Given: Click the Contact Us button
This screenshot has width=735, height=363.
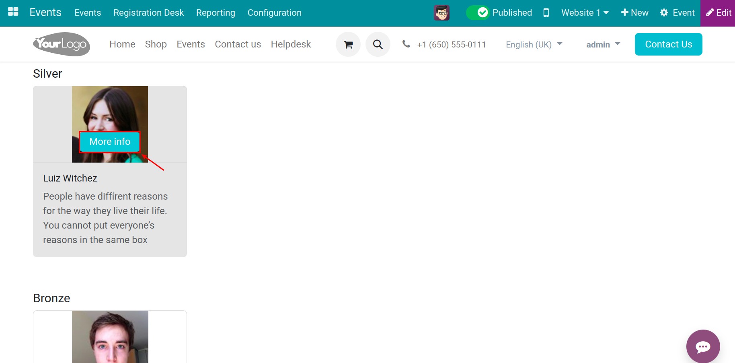Looking at the screenshot, I should pos(668,44).
